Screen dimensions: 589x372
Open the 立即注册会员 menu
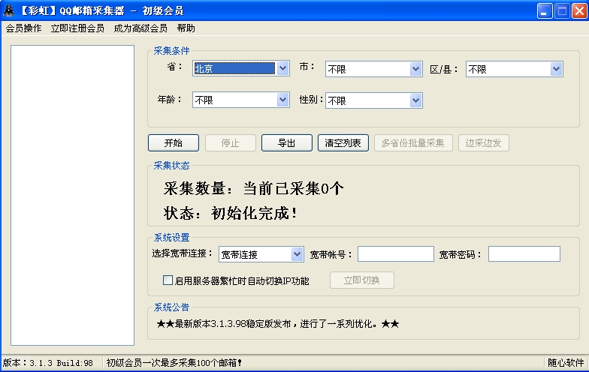click(77, 28)
